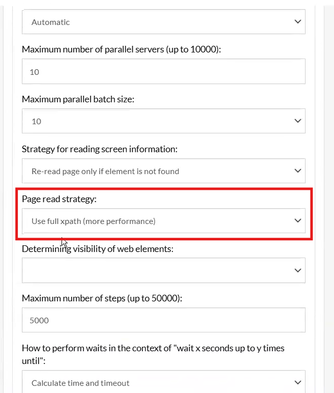Click the chevron arrow on the Automatic dropdown
This screenshot has width=334, height=393.
298,22
